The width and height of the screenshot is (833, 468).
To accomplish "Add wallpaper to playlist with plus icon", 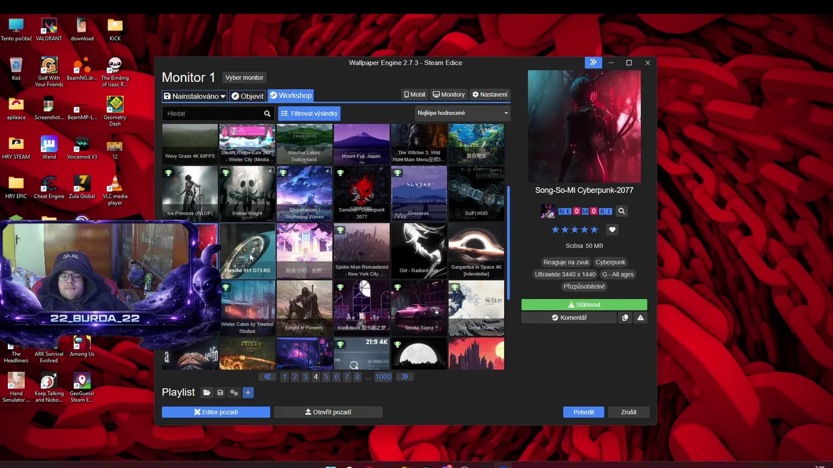I will coord(247,393).
